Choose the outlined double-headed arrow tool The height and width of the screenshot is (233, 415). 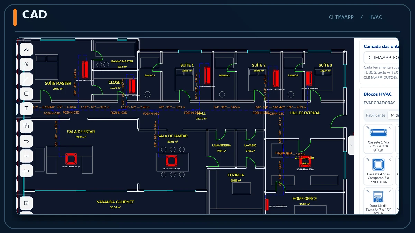pos(26,141)
